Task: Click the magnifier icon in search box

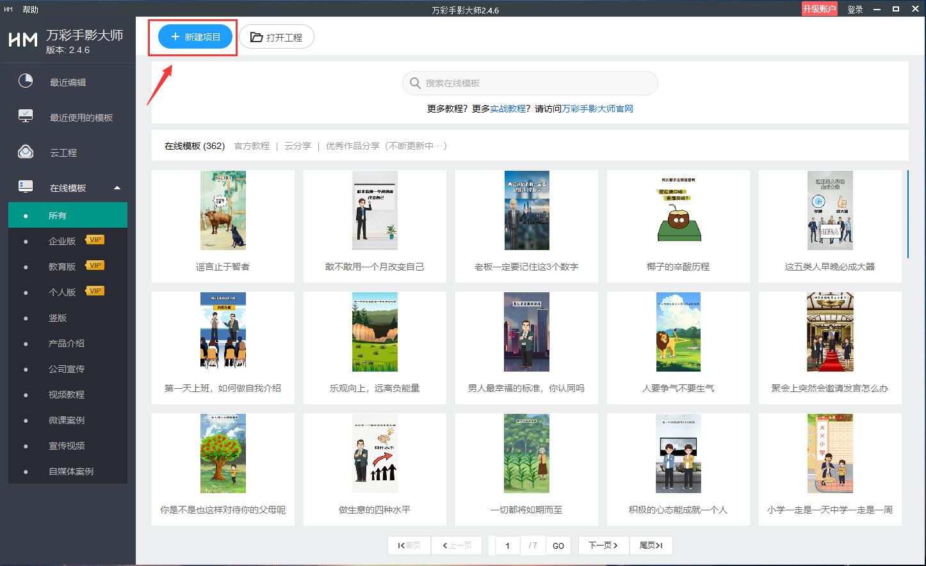Action: (415, 83)
